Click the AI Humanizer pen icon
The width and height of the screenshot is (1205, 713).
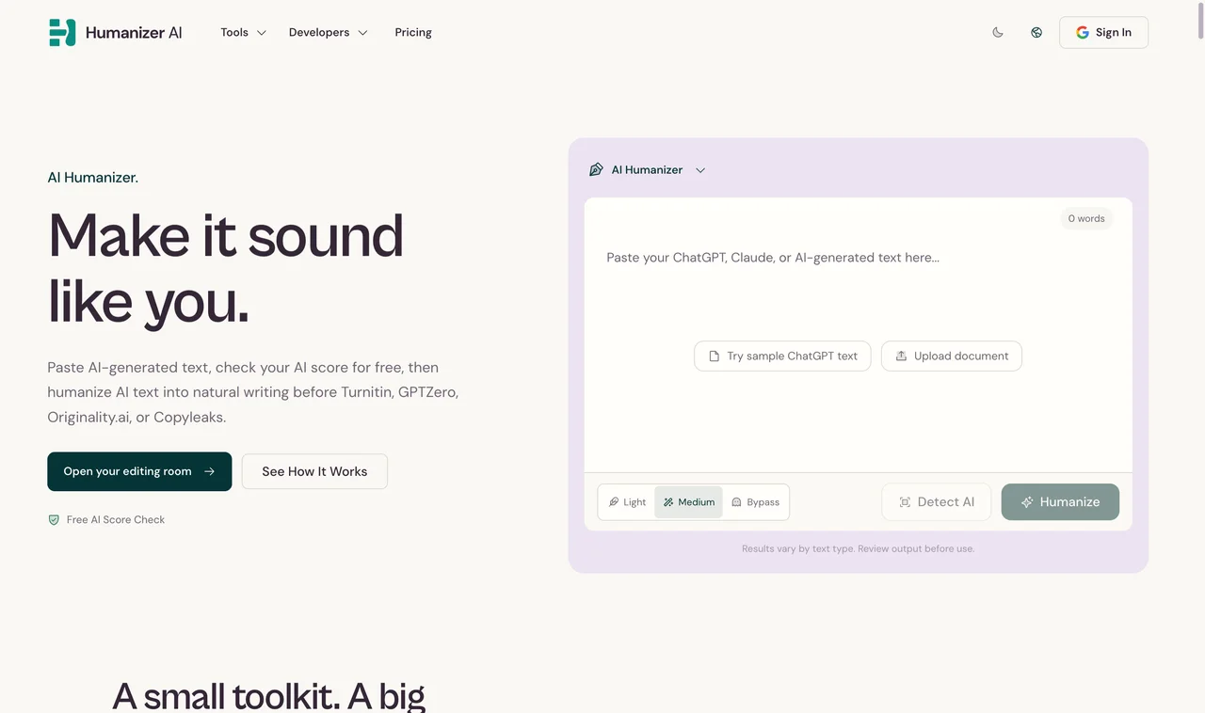coord(596,170)
